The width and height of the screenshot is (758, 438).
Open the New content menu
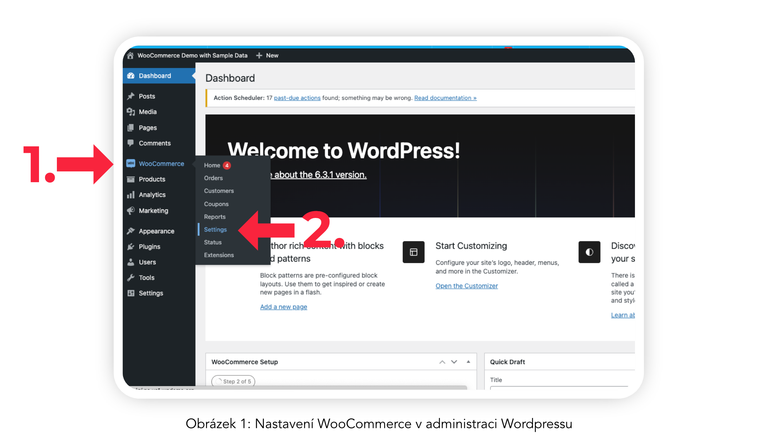pos(272,55)
